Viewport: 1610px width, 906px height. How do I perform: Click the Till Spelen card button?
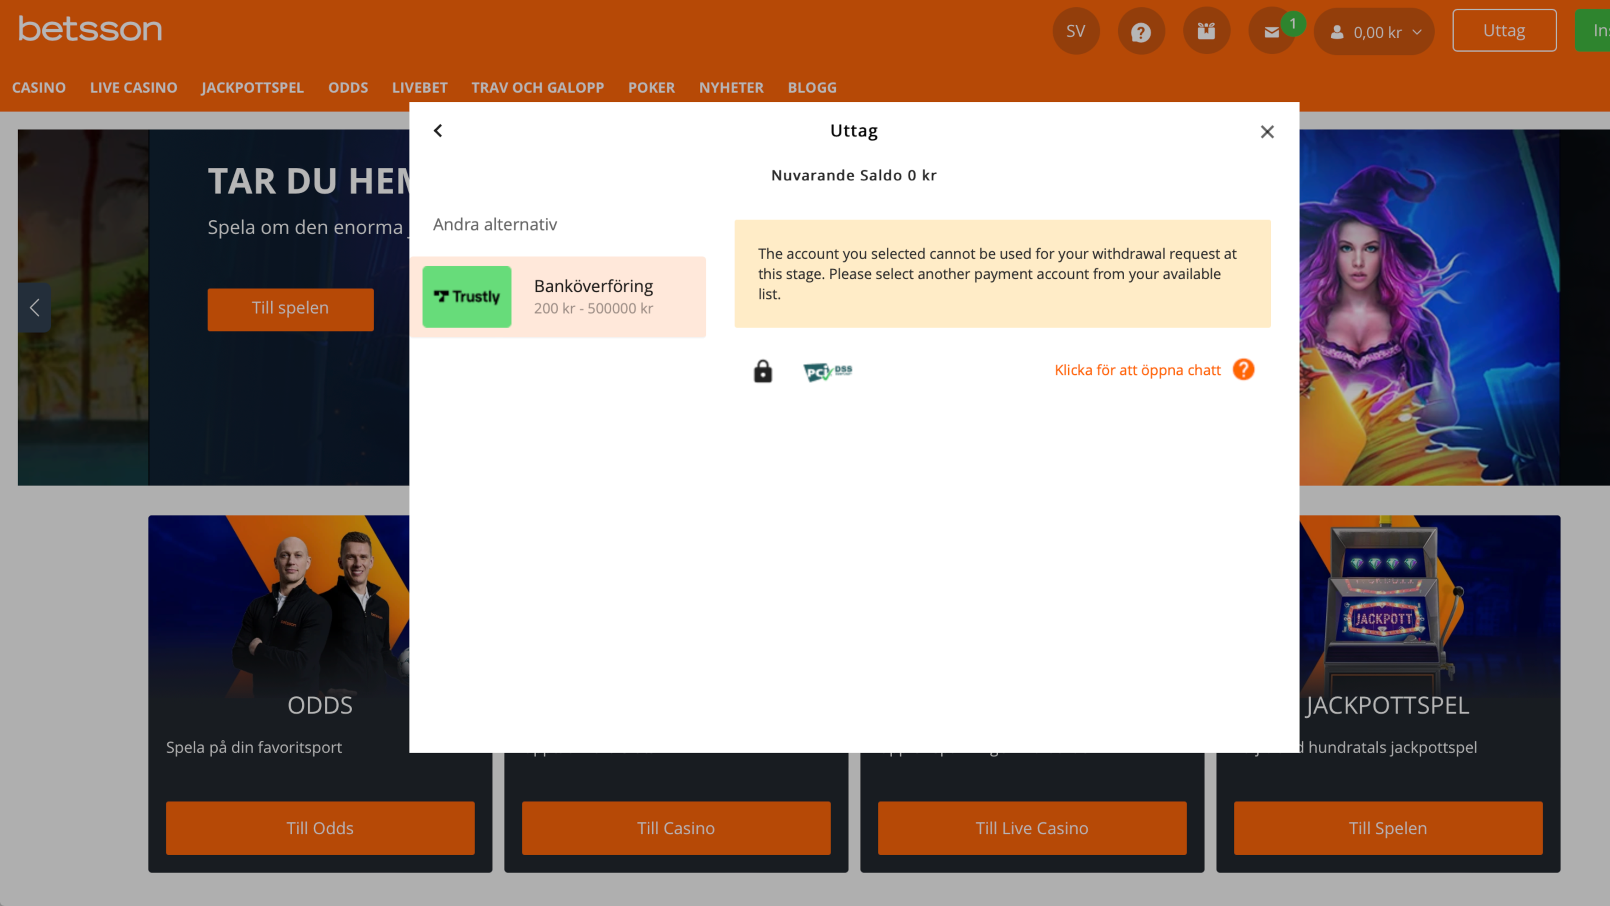tap(1388, 828)
